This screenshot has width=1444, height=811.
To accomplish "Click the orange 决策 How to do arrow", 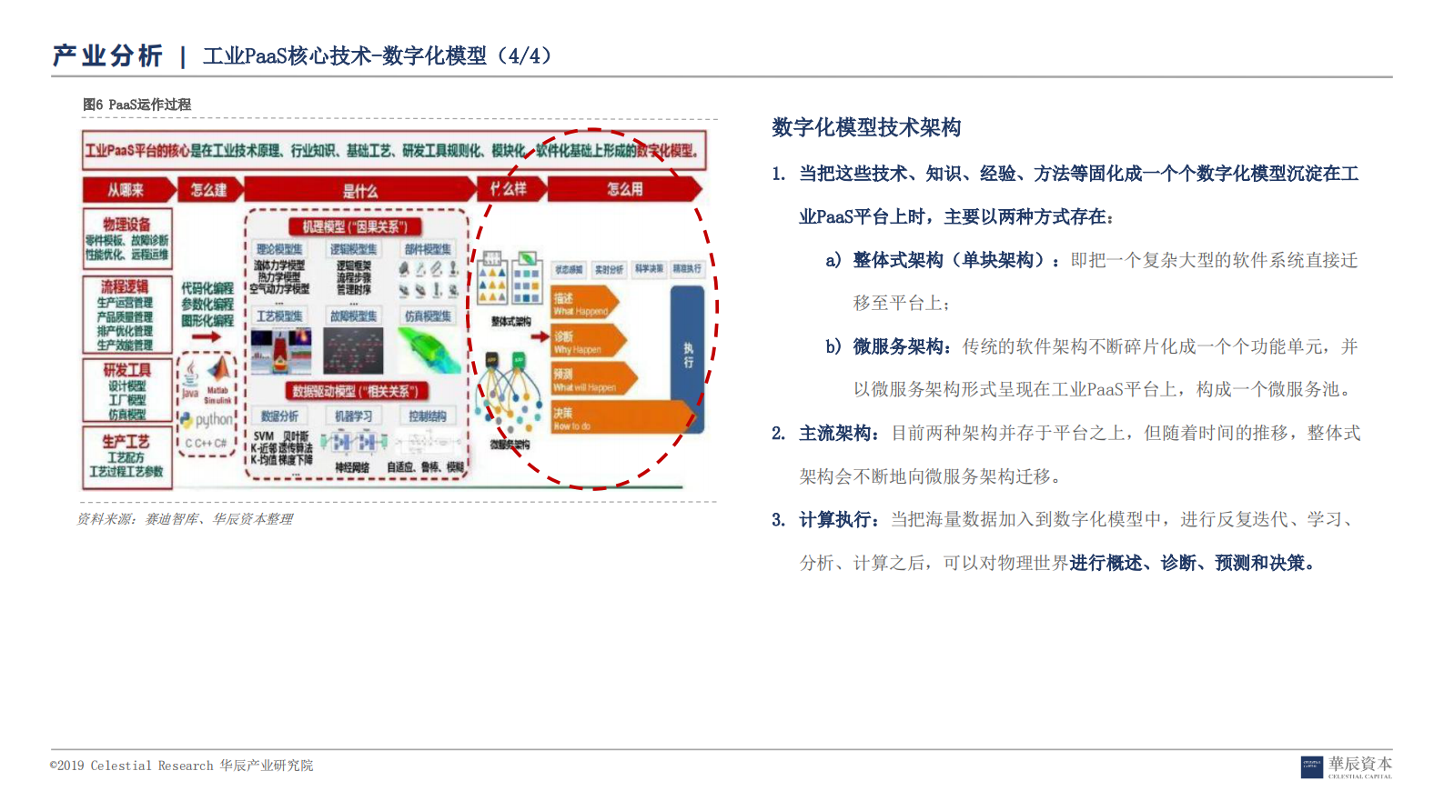I will (621, 418).
